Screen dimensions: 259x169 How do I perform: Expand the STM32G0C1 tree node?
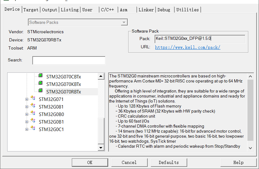(27, 129)
